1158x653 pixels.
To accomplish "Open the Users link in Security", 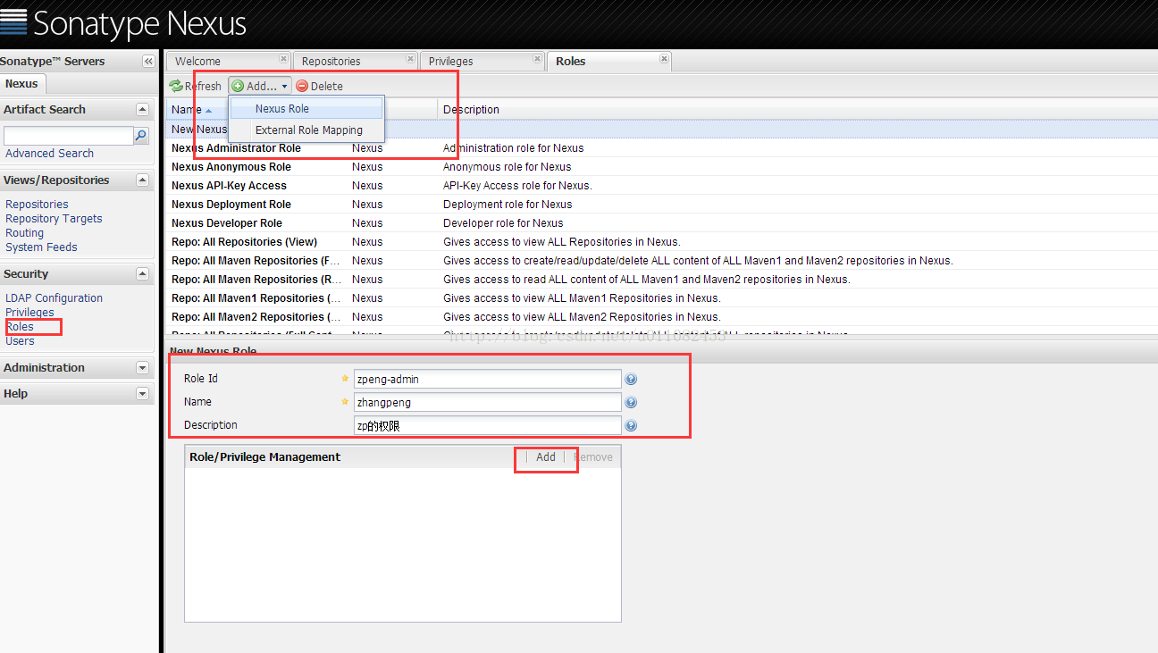I will [x=20, y=341].
